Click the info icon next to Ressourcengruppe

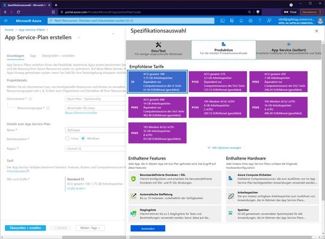coord(48,108)
